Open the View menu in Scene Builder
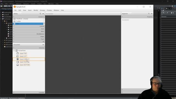The height and width of the screenshot is (99, 176). tap(24, 10)
